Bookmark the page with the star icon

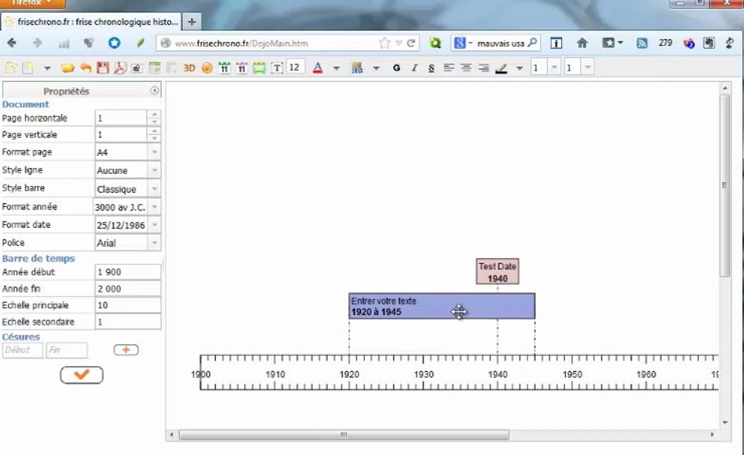point(385,43)
